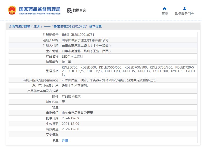The width and height of the screenshot is (202, 150).
Task: Click the national emblem logo
Action: click(12, 10)
